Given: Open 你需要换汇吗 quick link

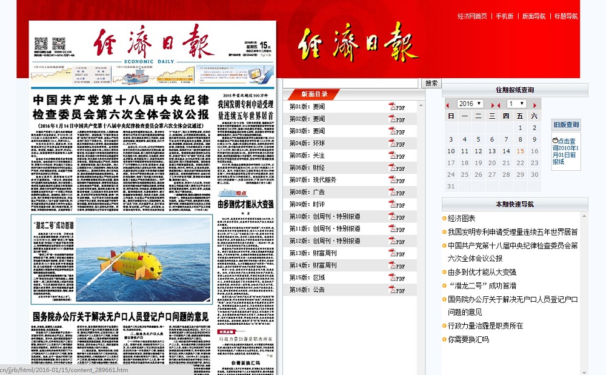Looking at the screenshot, I should (468, 339).
